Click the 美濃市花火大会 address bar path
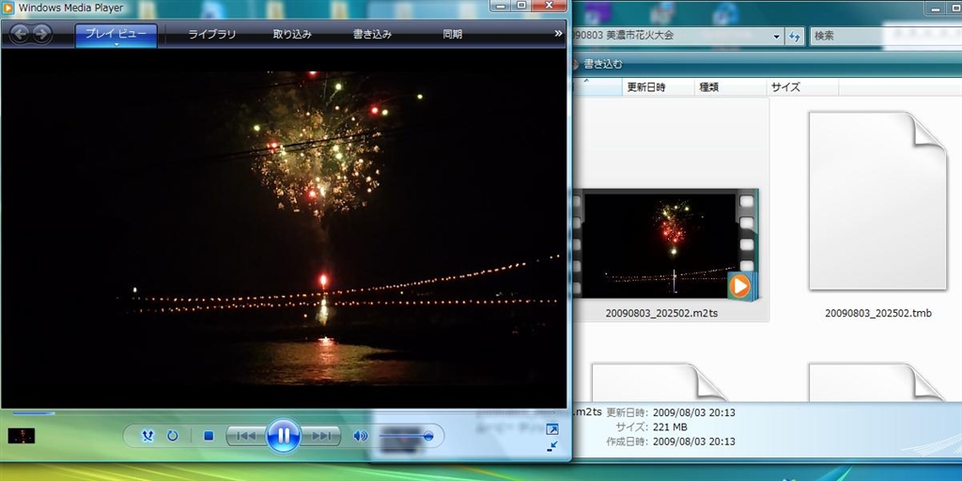Viewport: 962px width, 481px height. [640, 36]
